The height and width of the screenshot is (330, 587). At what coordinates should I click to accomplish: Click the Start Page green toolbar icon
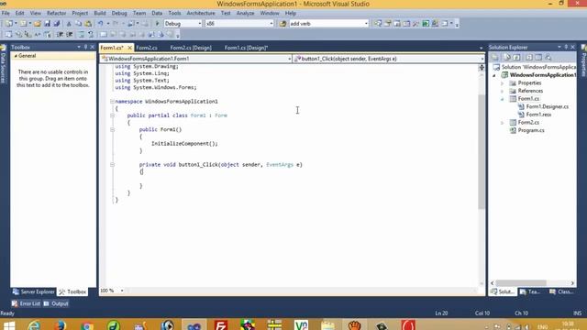pyautogui.click(x=426, y=24)
